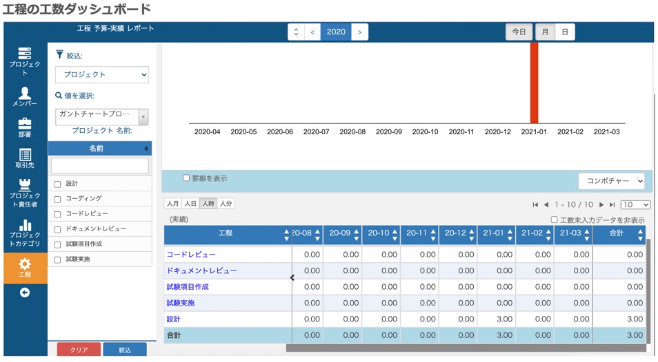Sort by the 21-02 column arrows
The image size is (658, 362).
pos(548,235)
